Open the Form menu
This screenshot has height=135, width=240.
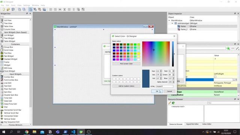tap(13, 5)
